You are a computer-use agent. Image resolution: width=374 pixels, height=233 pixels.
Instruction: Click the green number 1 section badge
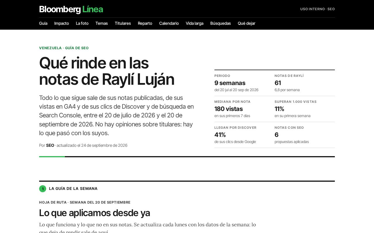[43, 189]
